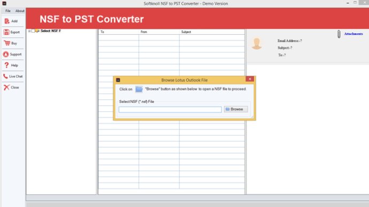This screenshot has width=369, height=207.
Task: Click the contact avatar placeholder
Action: coord(257,44)
